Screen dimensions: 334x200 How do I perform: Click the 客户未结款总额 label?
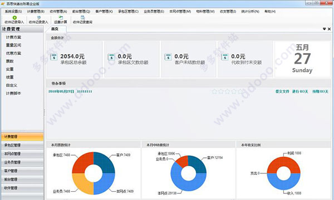[x=190, y=63]
